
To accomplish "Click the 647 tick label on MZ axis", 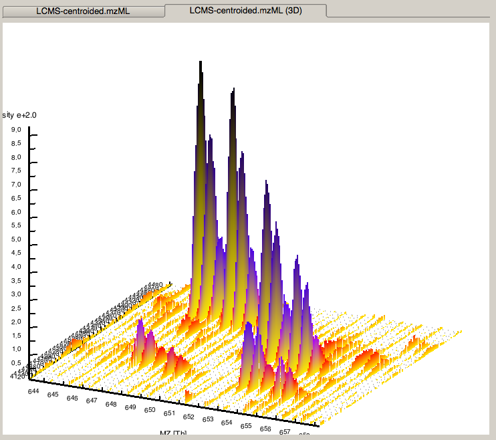I will coord(92,401).
